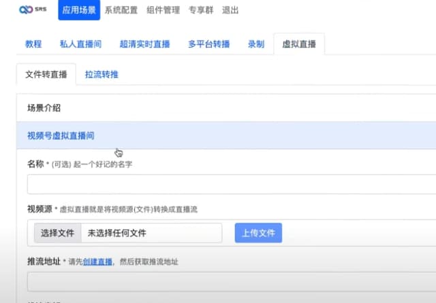Open the 应用场景 navigation item

coord(79,10)
